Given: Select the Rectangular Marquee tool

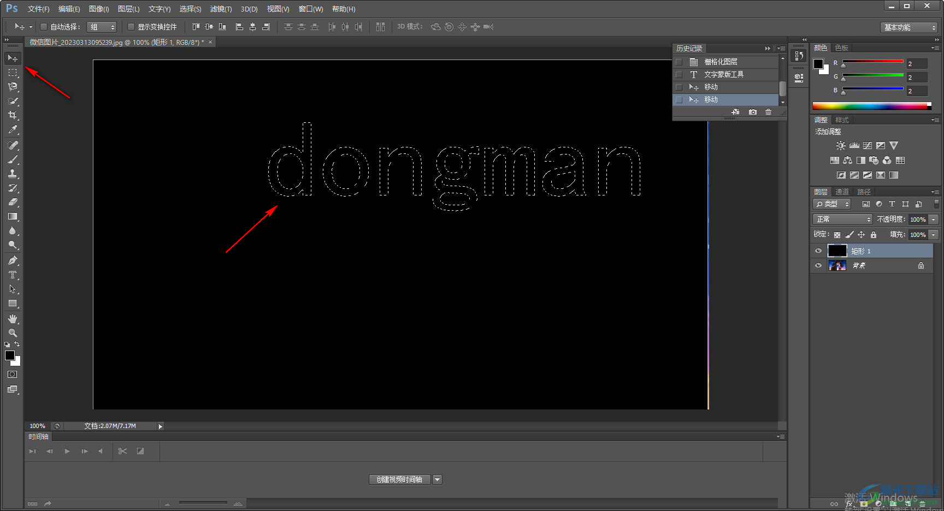Looking at the screenshot, I should pyautogui.click(x=13, y=73).
